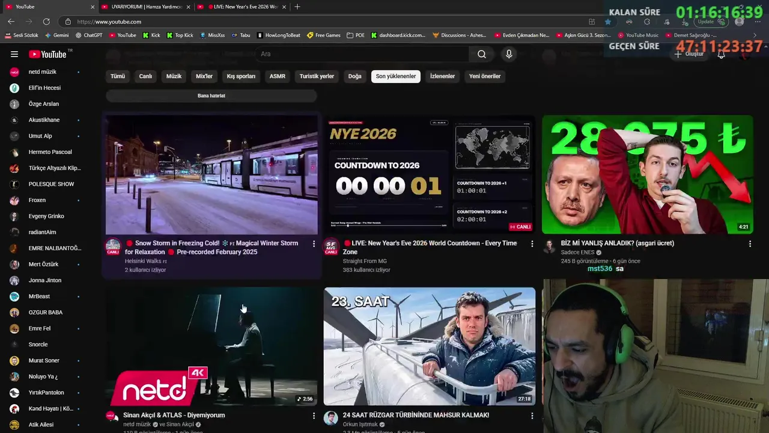Click Helsinki Walks channel avatar

pyautogui.click(x=113, y=247)
